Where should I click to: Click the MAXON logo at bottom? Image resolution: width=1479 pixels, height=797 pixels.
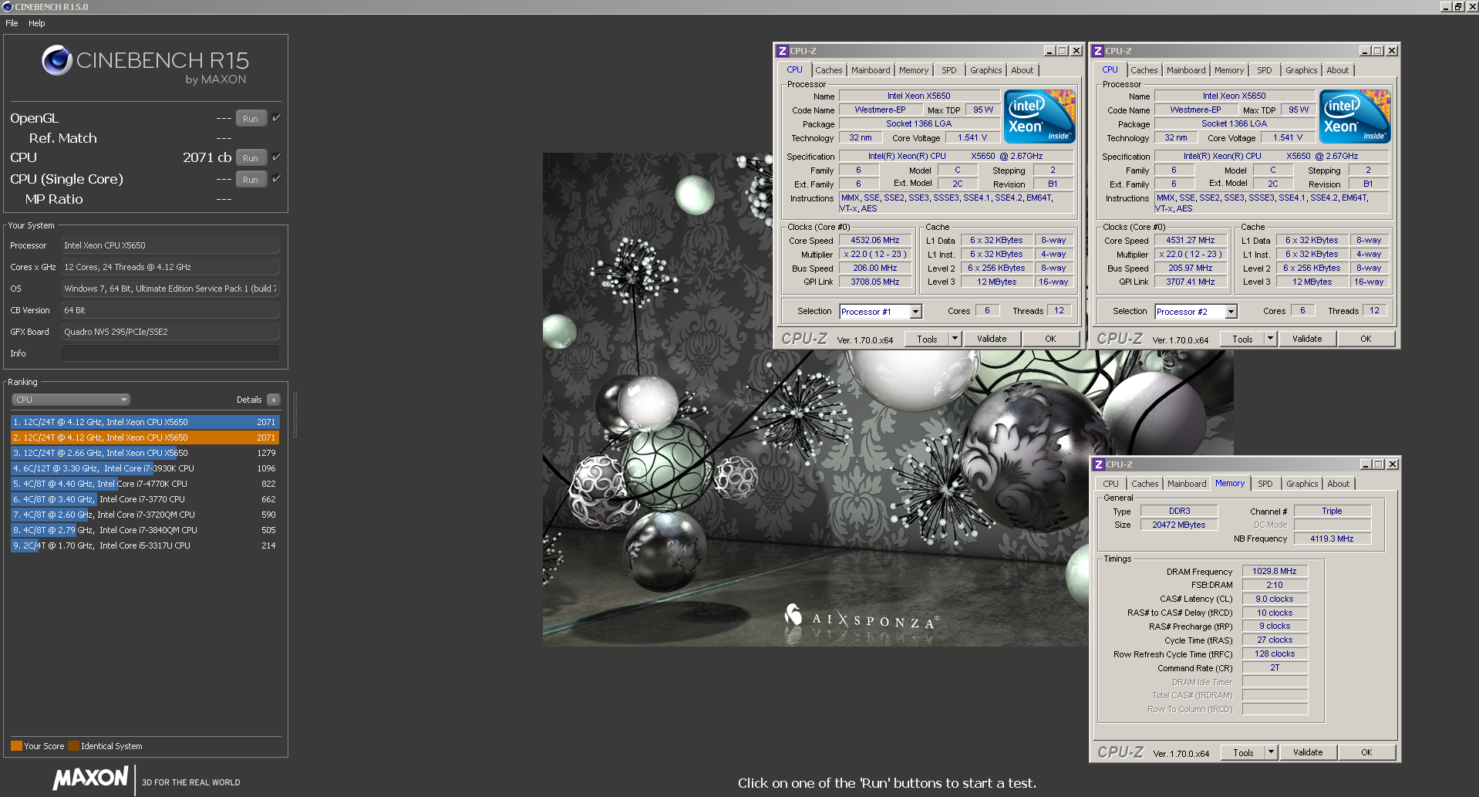pyautogui.click(x=91, y=778)
